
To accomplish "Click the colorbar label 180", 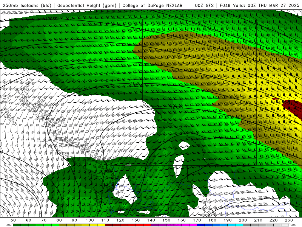I will [x=212, y=220].
